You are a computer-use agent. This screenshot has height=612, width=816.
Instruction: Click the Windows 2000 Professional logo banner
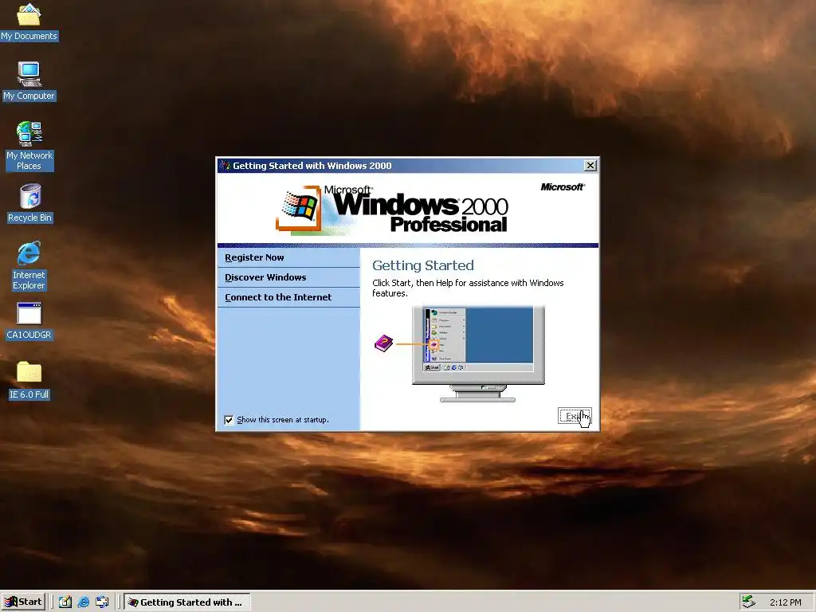[x=392, y=210]
